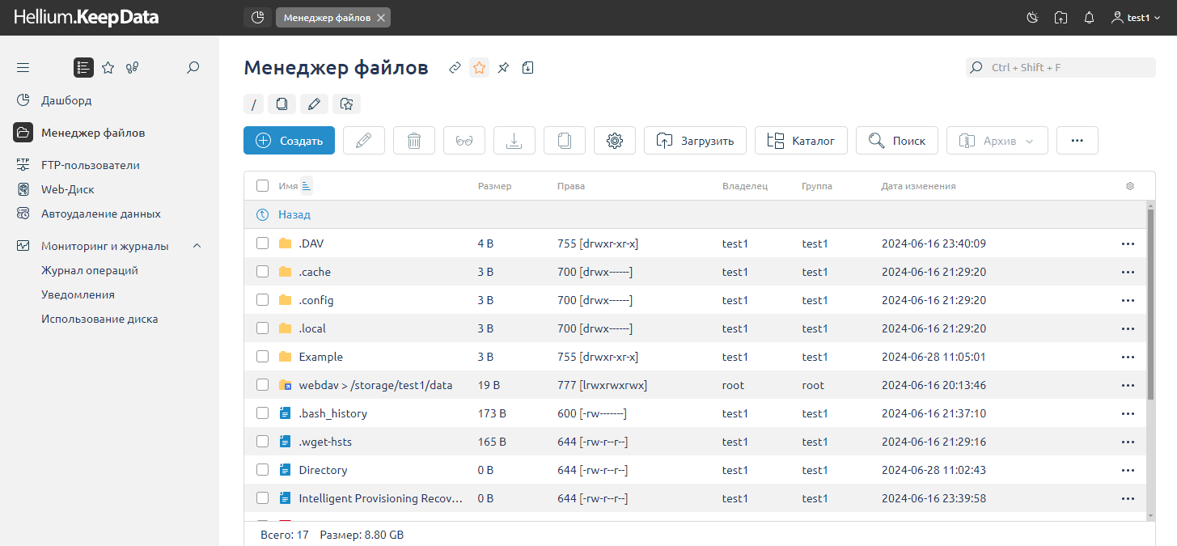
Task: Open Журнал операций in the sidebar
Action: click(x=90, y=270)
